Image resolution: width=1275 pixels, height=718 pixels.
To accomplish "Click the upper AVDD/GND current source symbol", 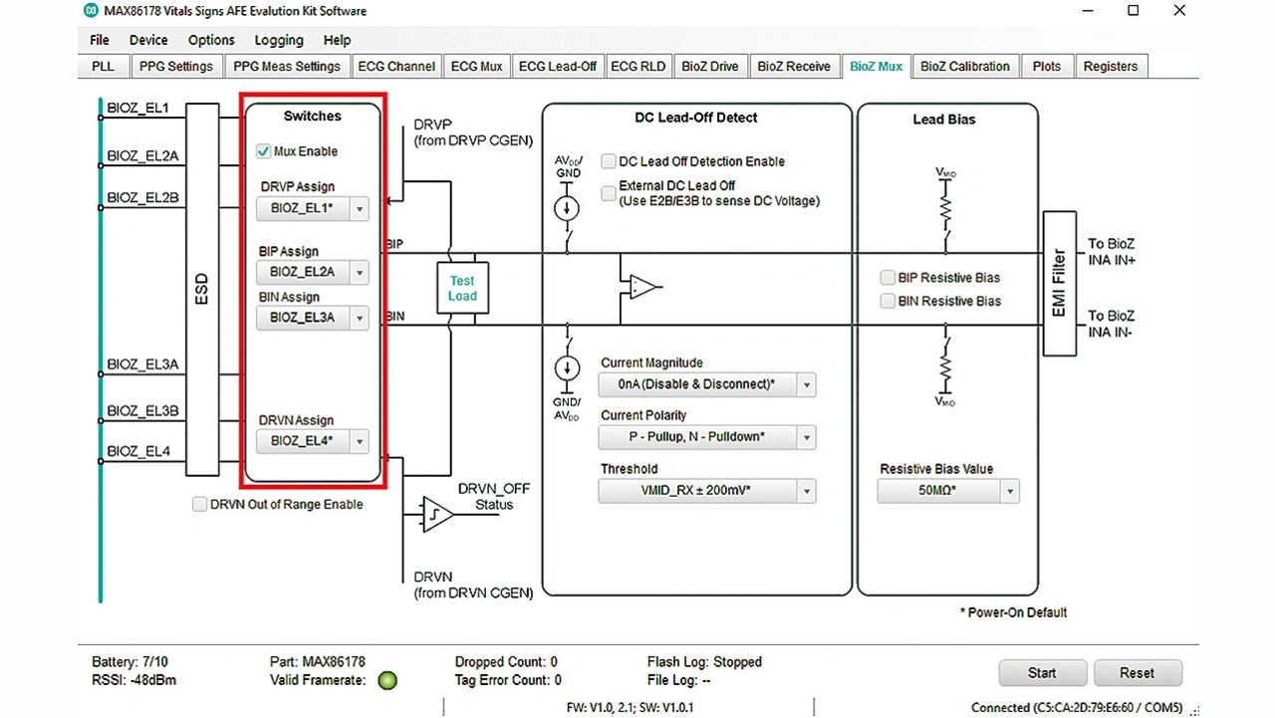I will point(567,209).
